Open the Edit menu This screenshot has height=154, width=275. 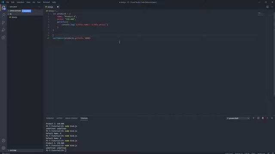(x=13, y=2)
